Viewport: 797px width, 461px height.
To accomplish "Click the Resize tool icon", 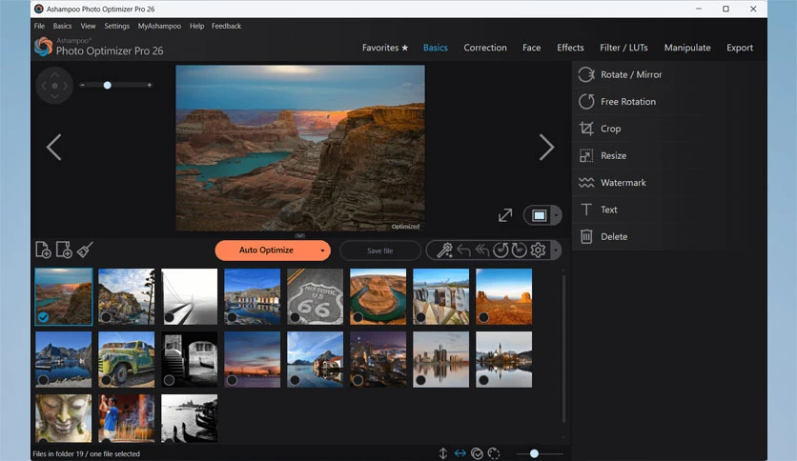I will pos(586,155).
